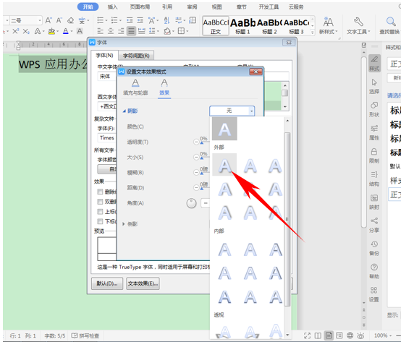This screenshot has width=401, height=342.
Task: Open the 插入 (Insert) ribbon tab
Action: (x=112, y=7)
